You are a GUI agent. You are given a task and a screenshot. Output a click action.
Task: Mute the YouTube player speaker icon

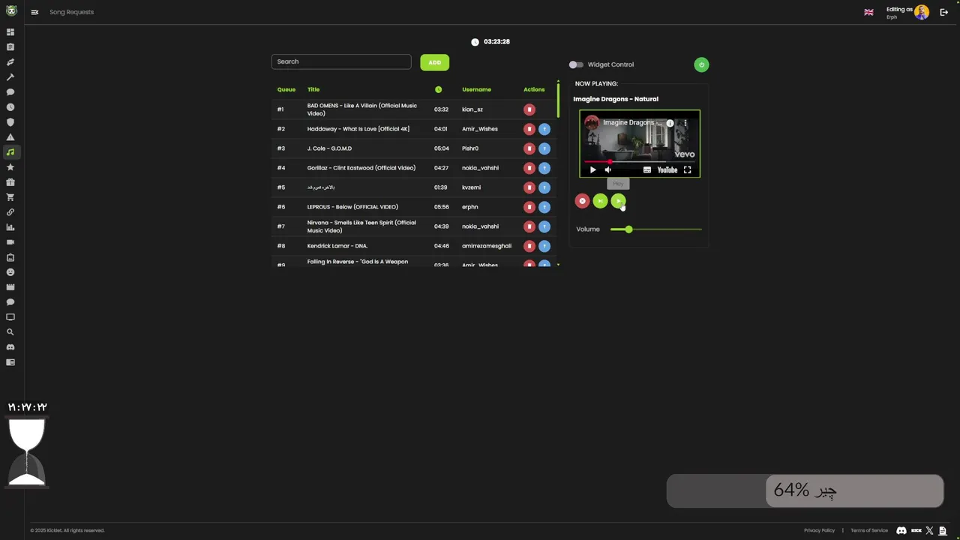pos(608,170)
